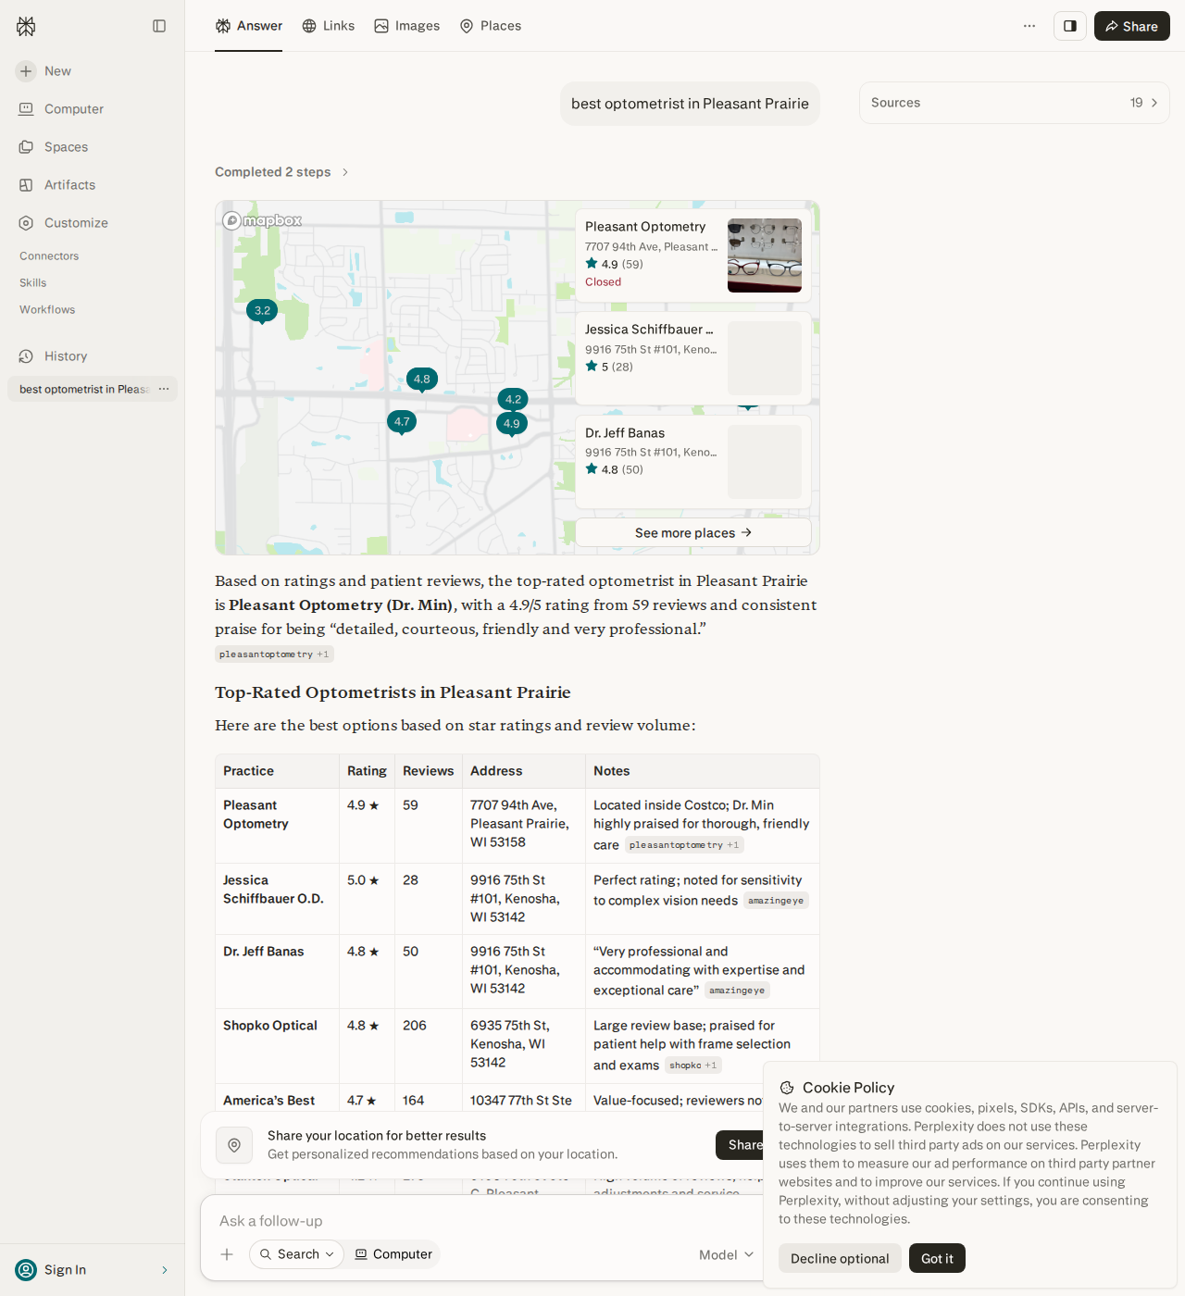Click the Perplexity logo icon
The height and width of the screenshot is (1296, 1185).
[x=26, y=26]
